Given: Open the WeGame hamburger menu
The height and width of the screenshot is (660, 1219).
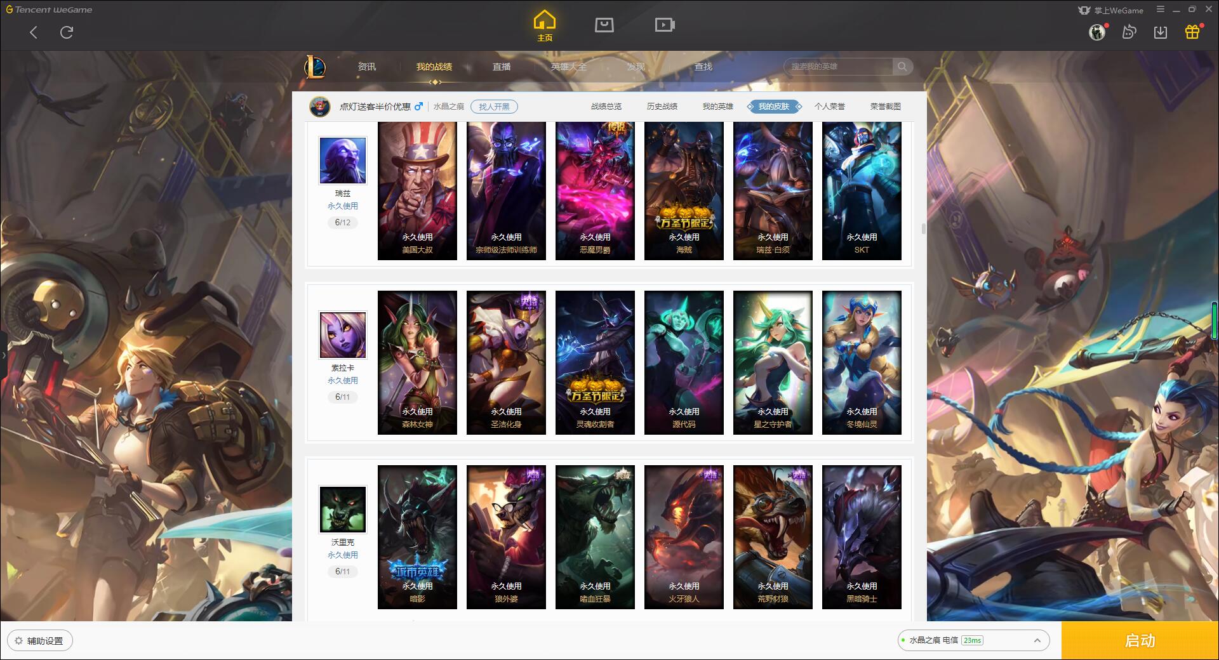Looking at the screenshot, I should (1161, 10).
